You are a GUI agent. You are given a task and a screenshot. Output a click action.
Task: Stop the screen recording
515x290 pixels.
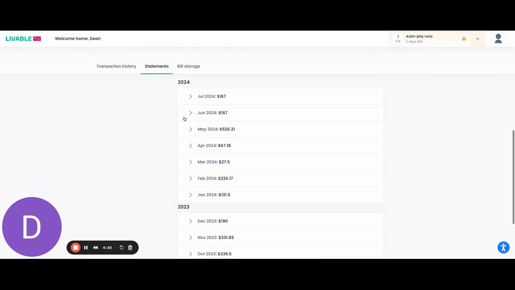(x=76, y=248)
